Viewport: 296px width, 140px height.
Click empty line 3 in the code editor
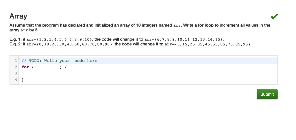[x=148, y=73]
